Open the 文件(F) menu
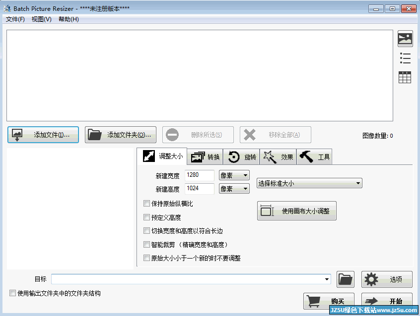 coord(15,19)
